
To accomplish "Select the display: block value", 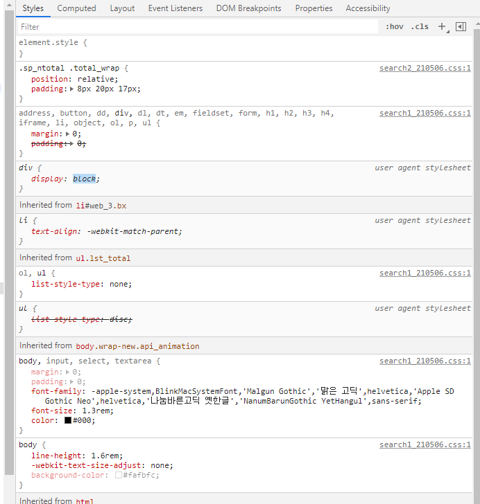I will [x=85, y=179].
